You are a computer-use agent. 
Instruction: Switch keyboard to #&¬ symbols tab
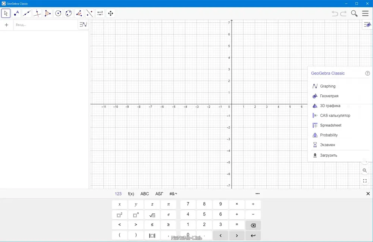click(x=173, y=194)
